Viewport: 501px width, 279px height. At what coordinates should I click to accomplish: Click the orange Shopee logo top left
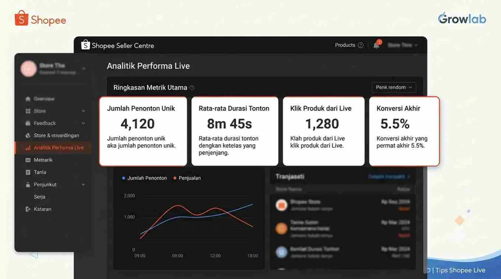(x=40, y=19)
